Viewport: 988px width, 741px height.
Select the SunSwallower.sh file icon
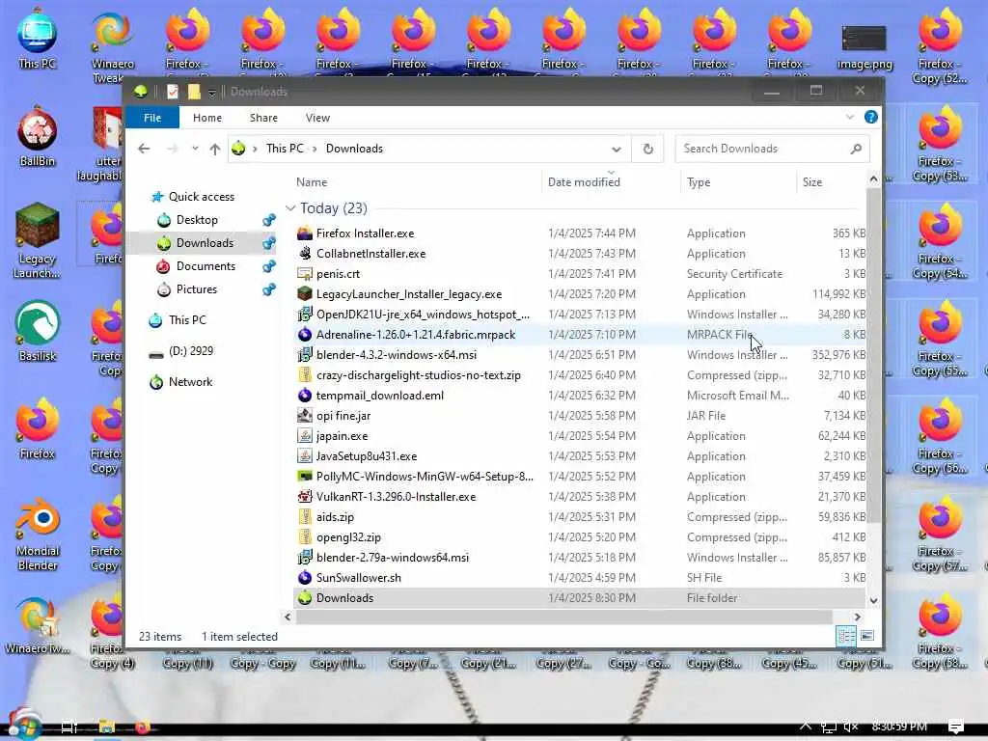305,577
